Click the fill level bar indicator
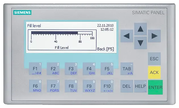 pyautogui.click(x=62, y=33)
